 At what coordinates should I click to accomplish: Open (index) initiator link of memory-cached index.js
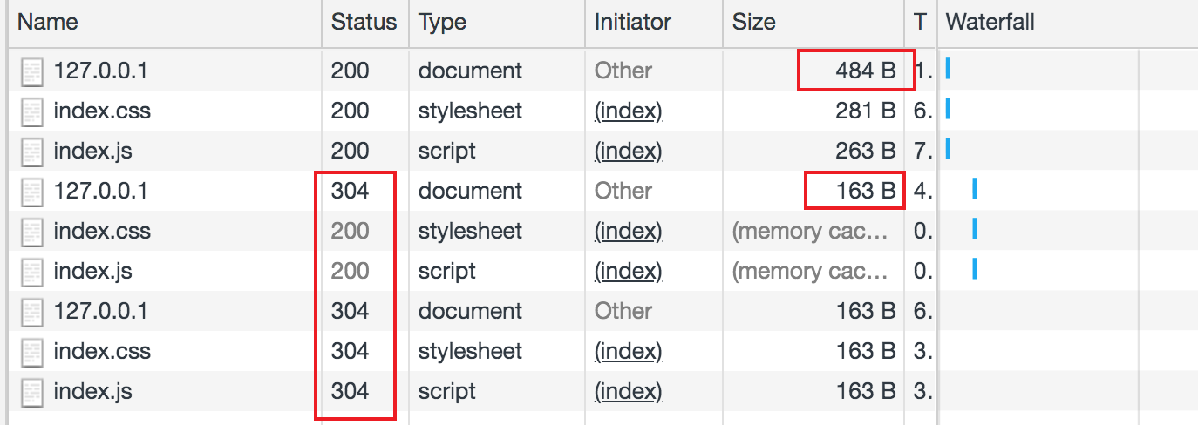coord(628,272)
